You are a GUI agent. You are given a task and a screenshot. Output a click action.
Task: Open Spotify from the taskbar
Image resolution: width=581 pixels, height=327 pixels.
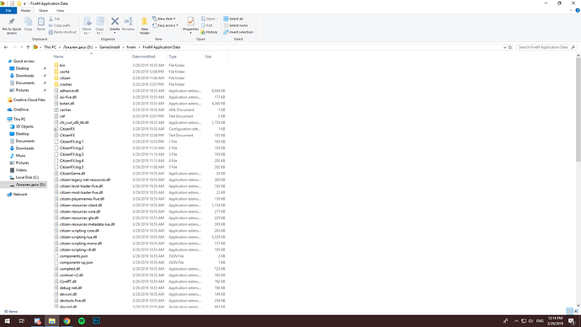coord(82,321)
